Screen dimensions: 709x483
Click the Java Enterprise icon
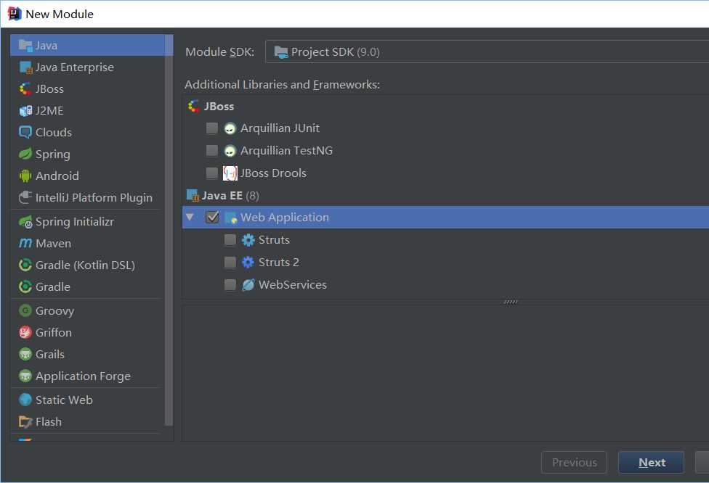25,67
